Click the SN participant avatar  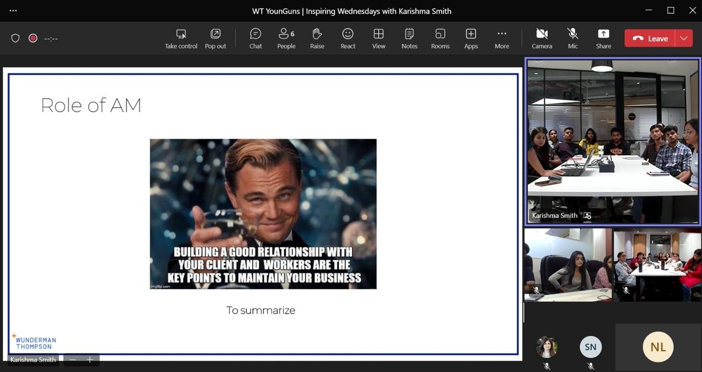590,347
